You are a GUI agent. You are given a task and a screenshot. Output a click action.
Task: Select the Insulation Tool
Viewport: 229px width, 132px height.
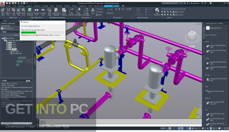pyautogui.click(x=43, y=12)
